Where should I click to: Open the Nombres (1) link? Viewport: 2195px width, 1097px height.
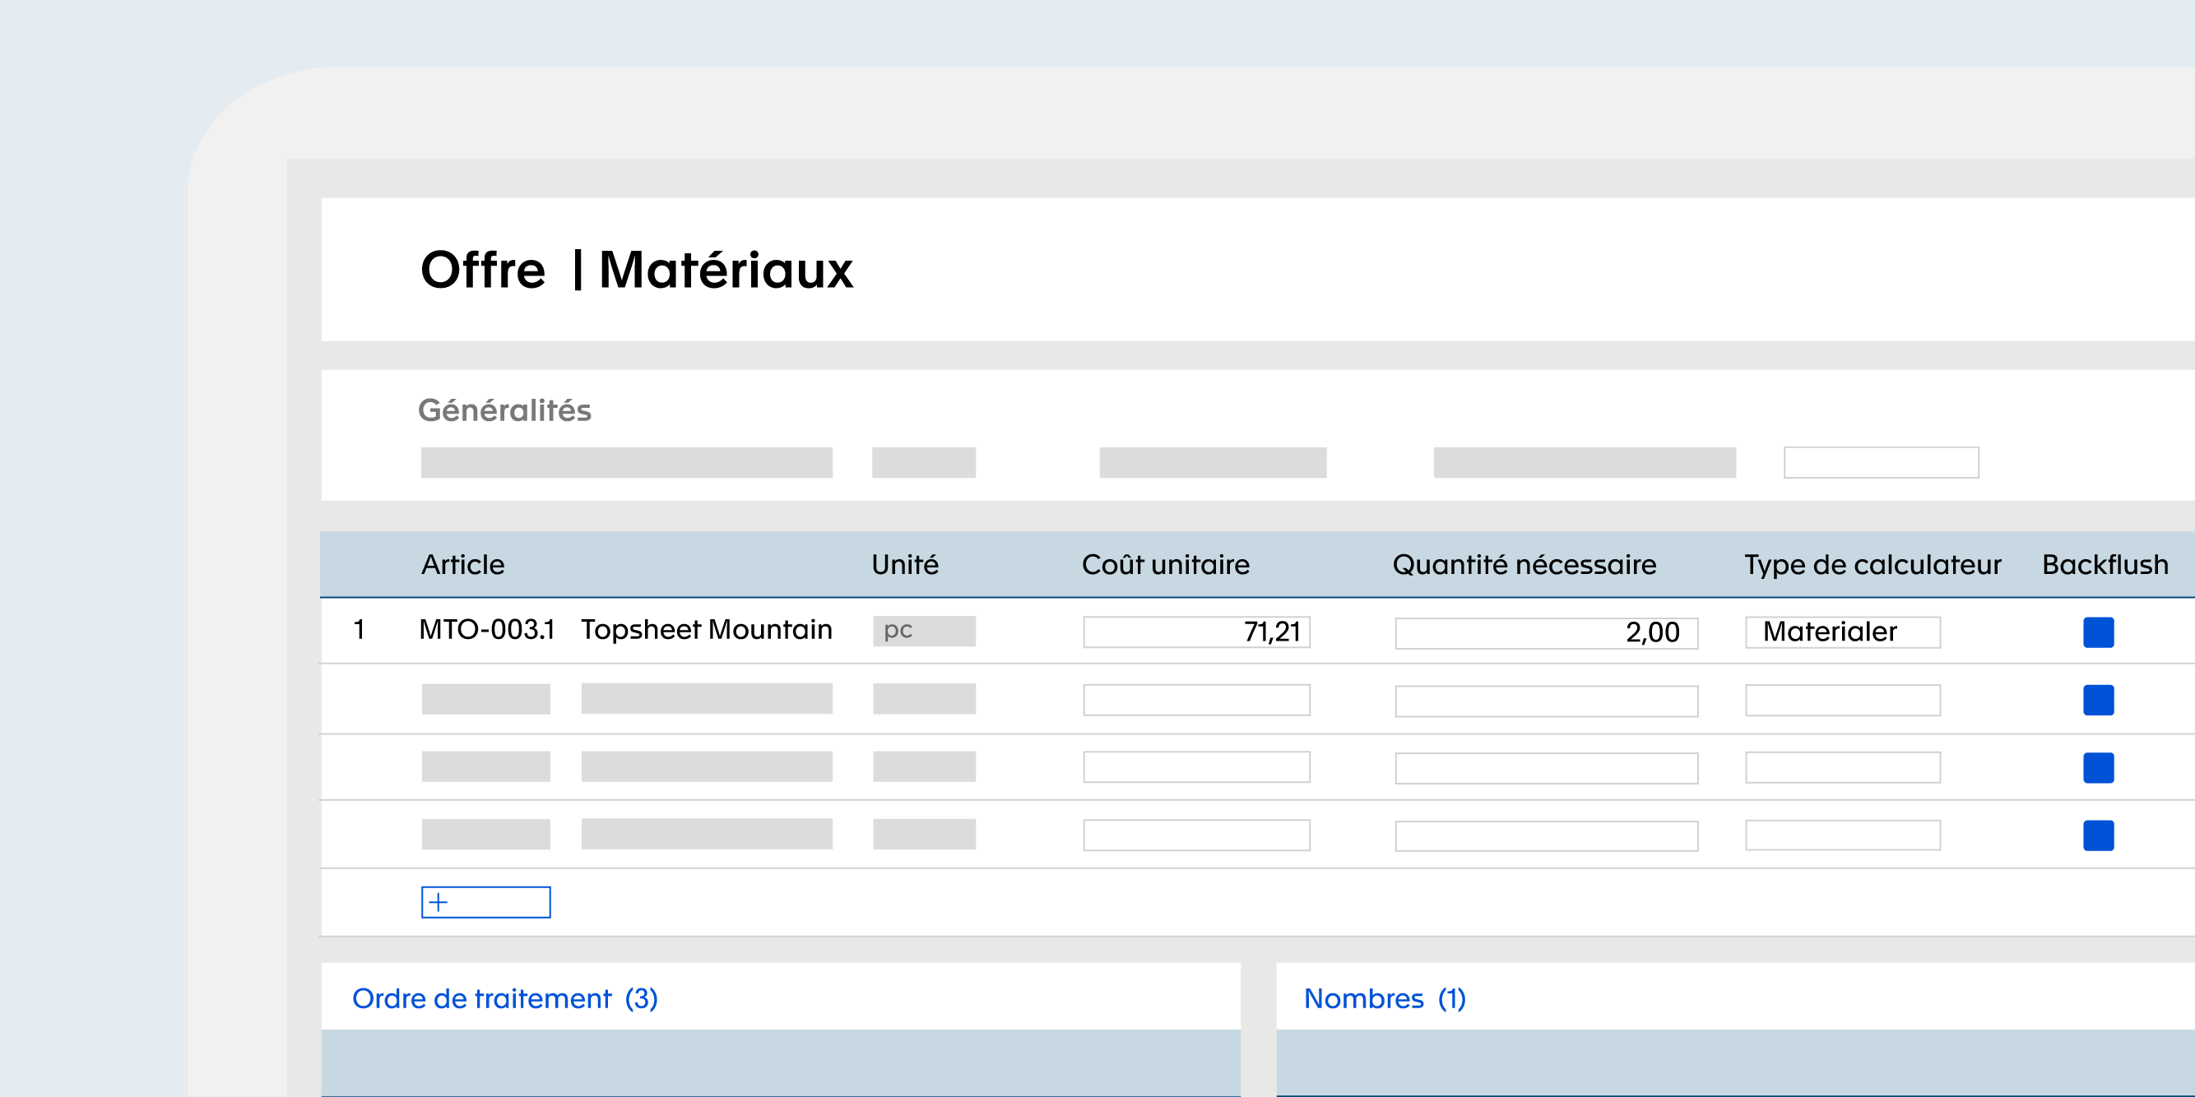(x=1385, y=998)
